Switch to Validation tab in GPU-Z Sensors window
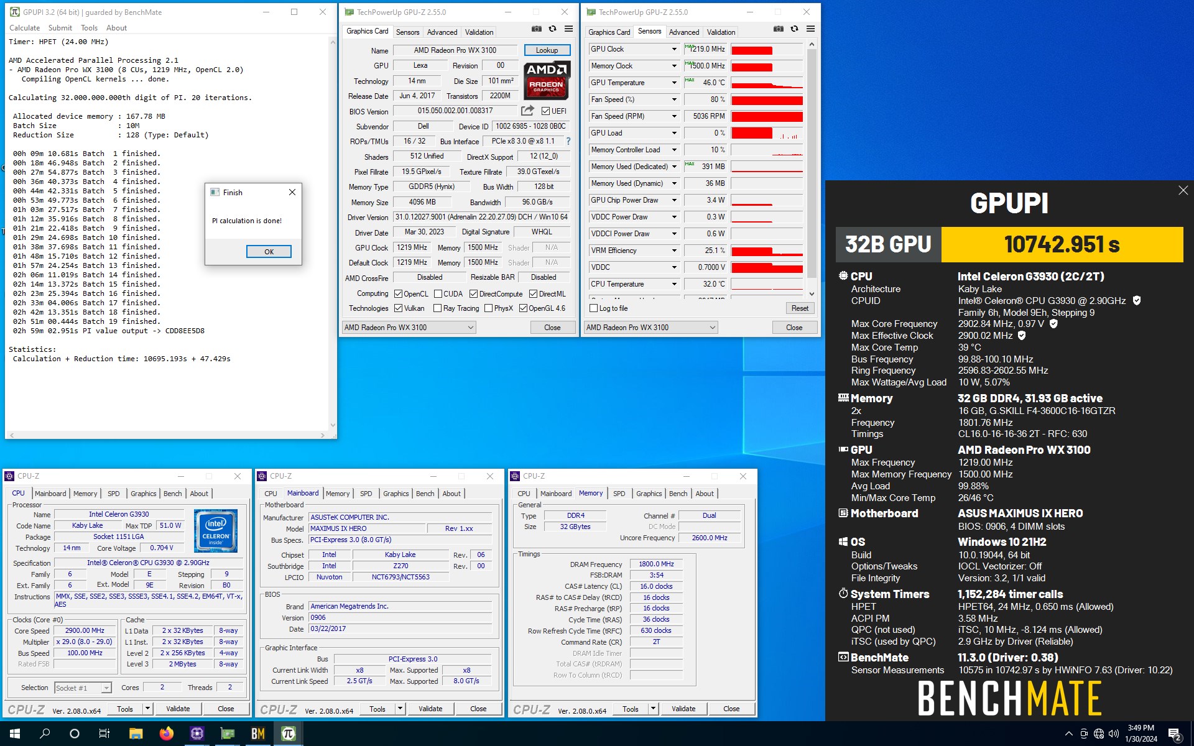 pyautogui.click(x=721, y=32)
